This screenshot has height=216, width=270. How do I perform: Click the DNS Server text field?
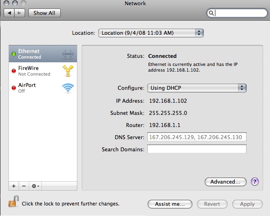(x=197, y=137)
